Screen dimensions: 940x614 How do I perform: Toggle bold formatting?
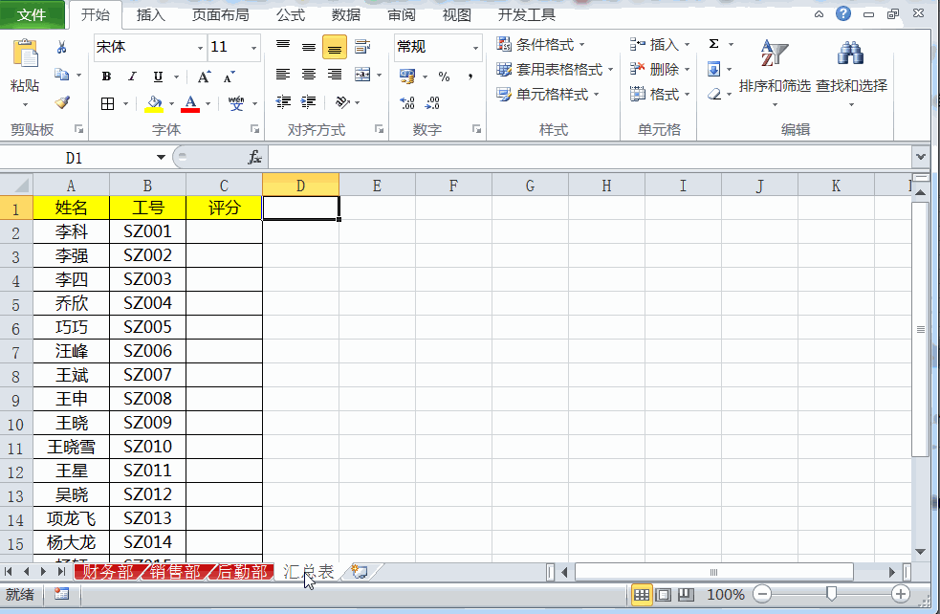coord(106,76)
